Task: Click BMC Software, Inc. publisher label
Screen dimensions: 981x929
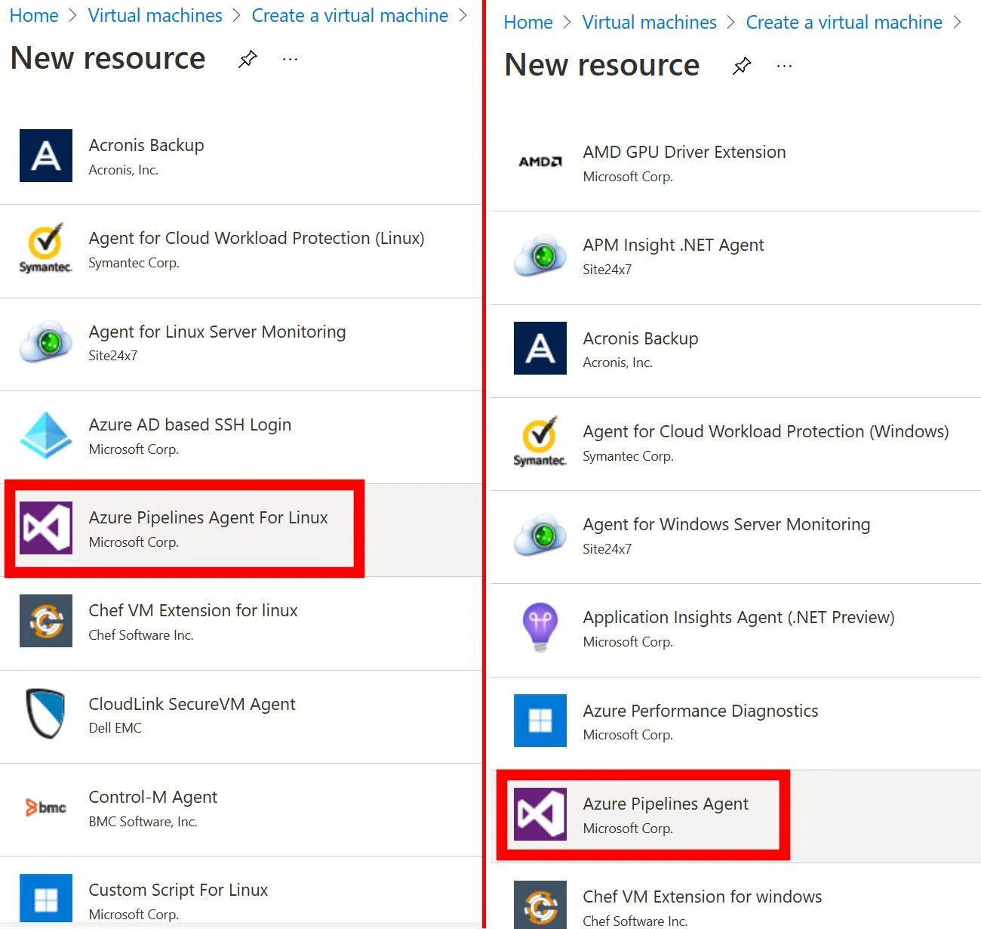Action: (x=143, y=822)
